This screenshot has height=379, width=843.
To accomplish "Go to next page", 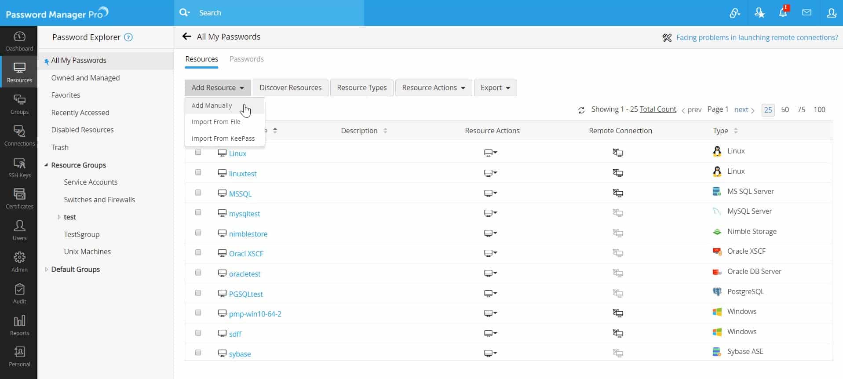I will coord(744,110).
